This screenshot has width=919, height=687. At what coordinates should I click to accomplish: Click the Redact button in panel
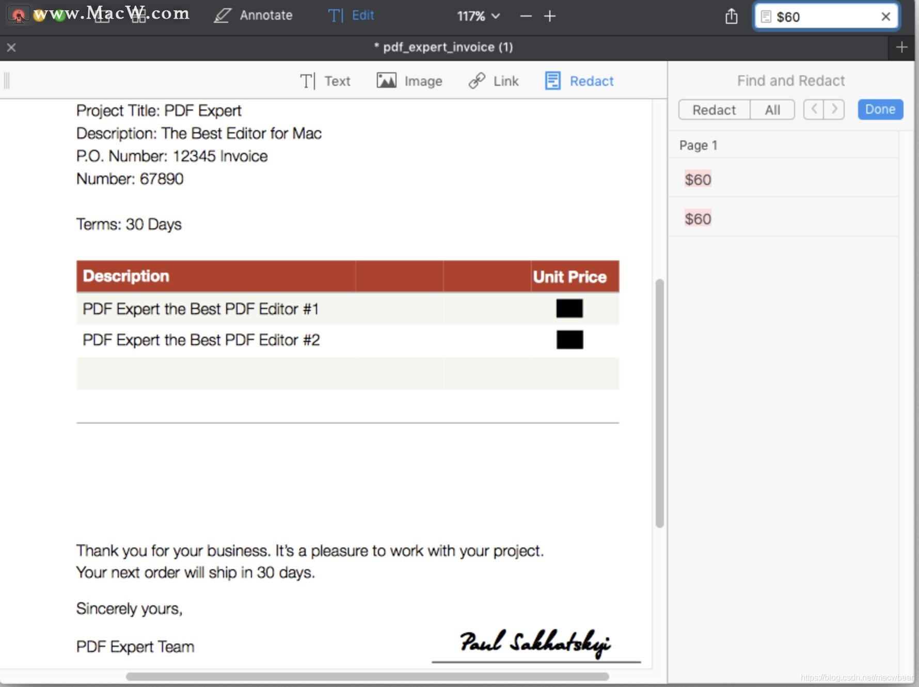[x=714, y=110]
